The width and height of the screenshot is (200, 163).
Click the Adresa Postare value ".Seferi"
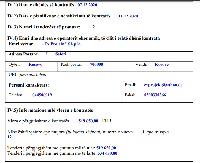pyautogui.click(x=60, y=54)
